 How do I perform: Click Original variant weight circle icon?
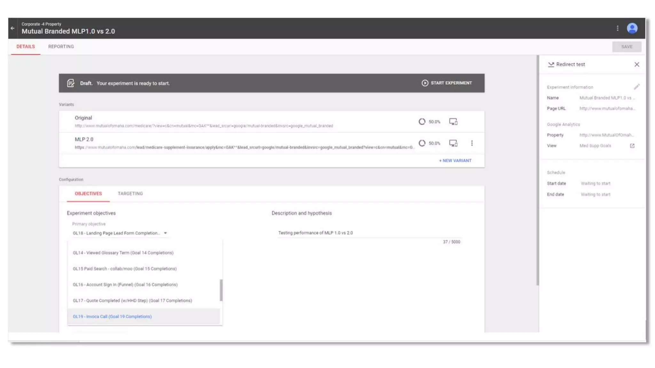(x=422, y=122)
